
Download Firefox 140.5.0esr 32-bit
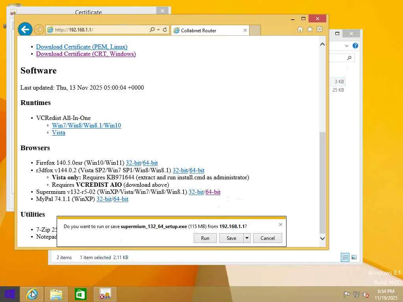pyautogui.click(x=133, y=163)
